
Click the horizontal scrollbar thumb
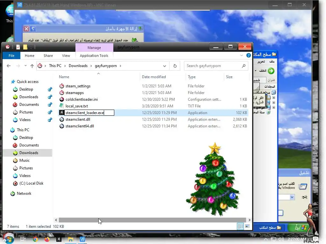(x=152, y=220)
